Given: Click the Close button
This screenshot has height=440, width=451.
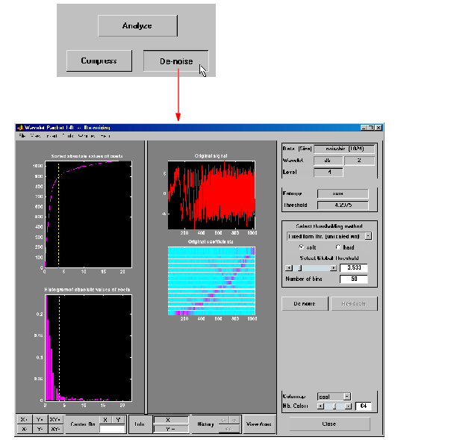Looking at the screenshot, I should pyautogui.click(x=329, y=424).
